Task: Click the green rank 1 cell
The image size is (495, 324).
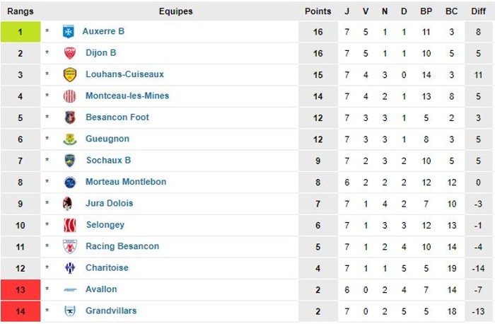Action: pos(21,32)
